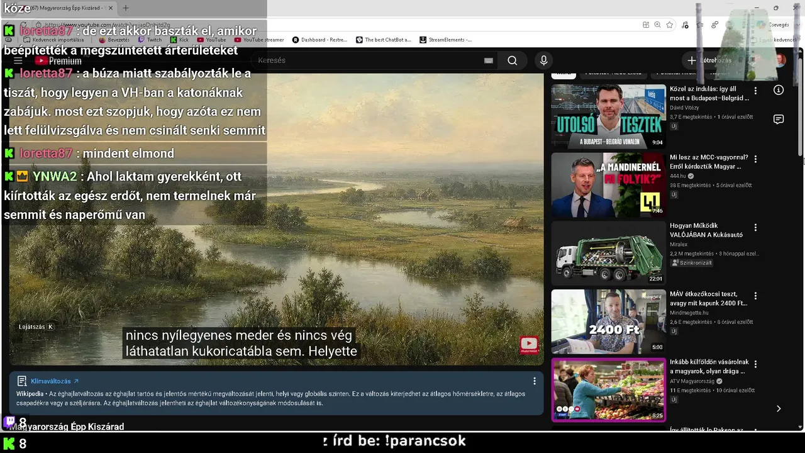Click the Magyarország Épp Kiszárad video title
Viewport: 805px width, 453px height.
67,427
